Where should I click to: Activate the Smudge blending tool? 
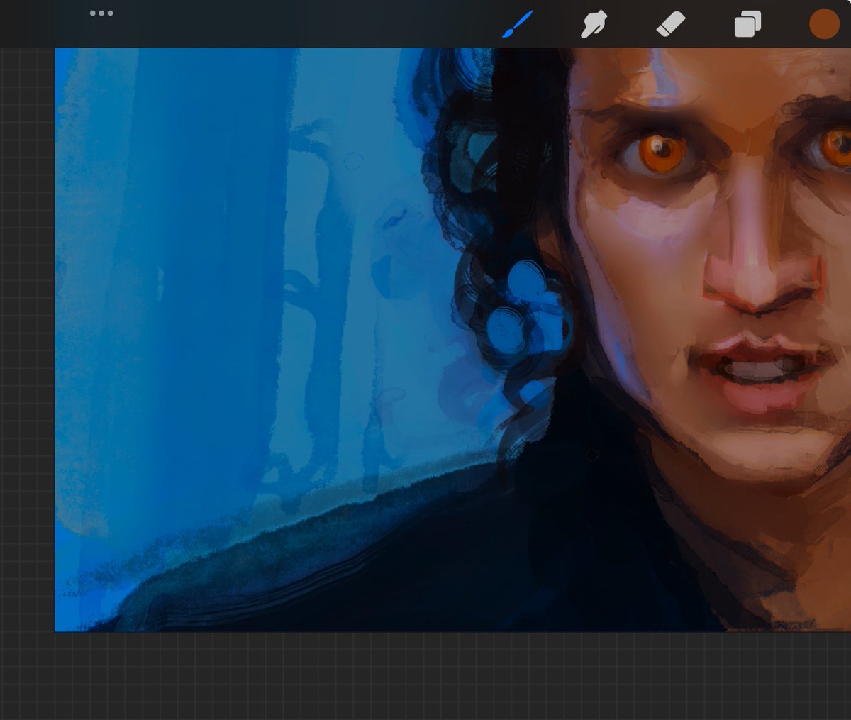coord(594,23)
